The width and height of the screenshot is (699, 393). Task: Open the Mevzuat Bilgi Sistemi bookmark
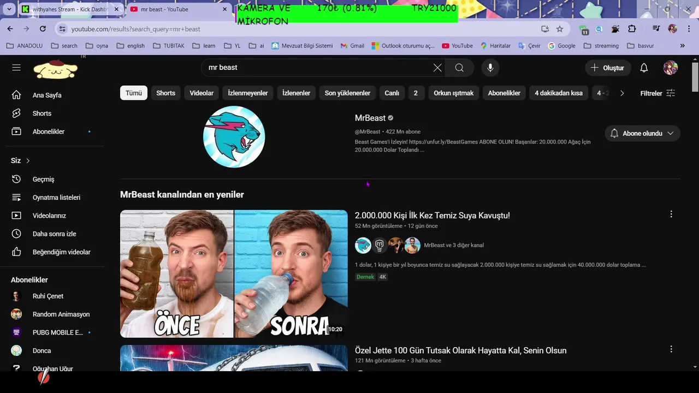(x=302, y=46)
